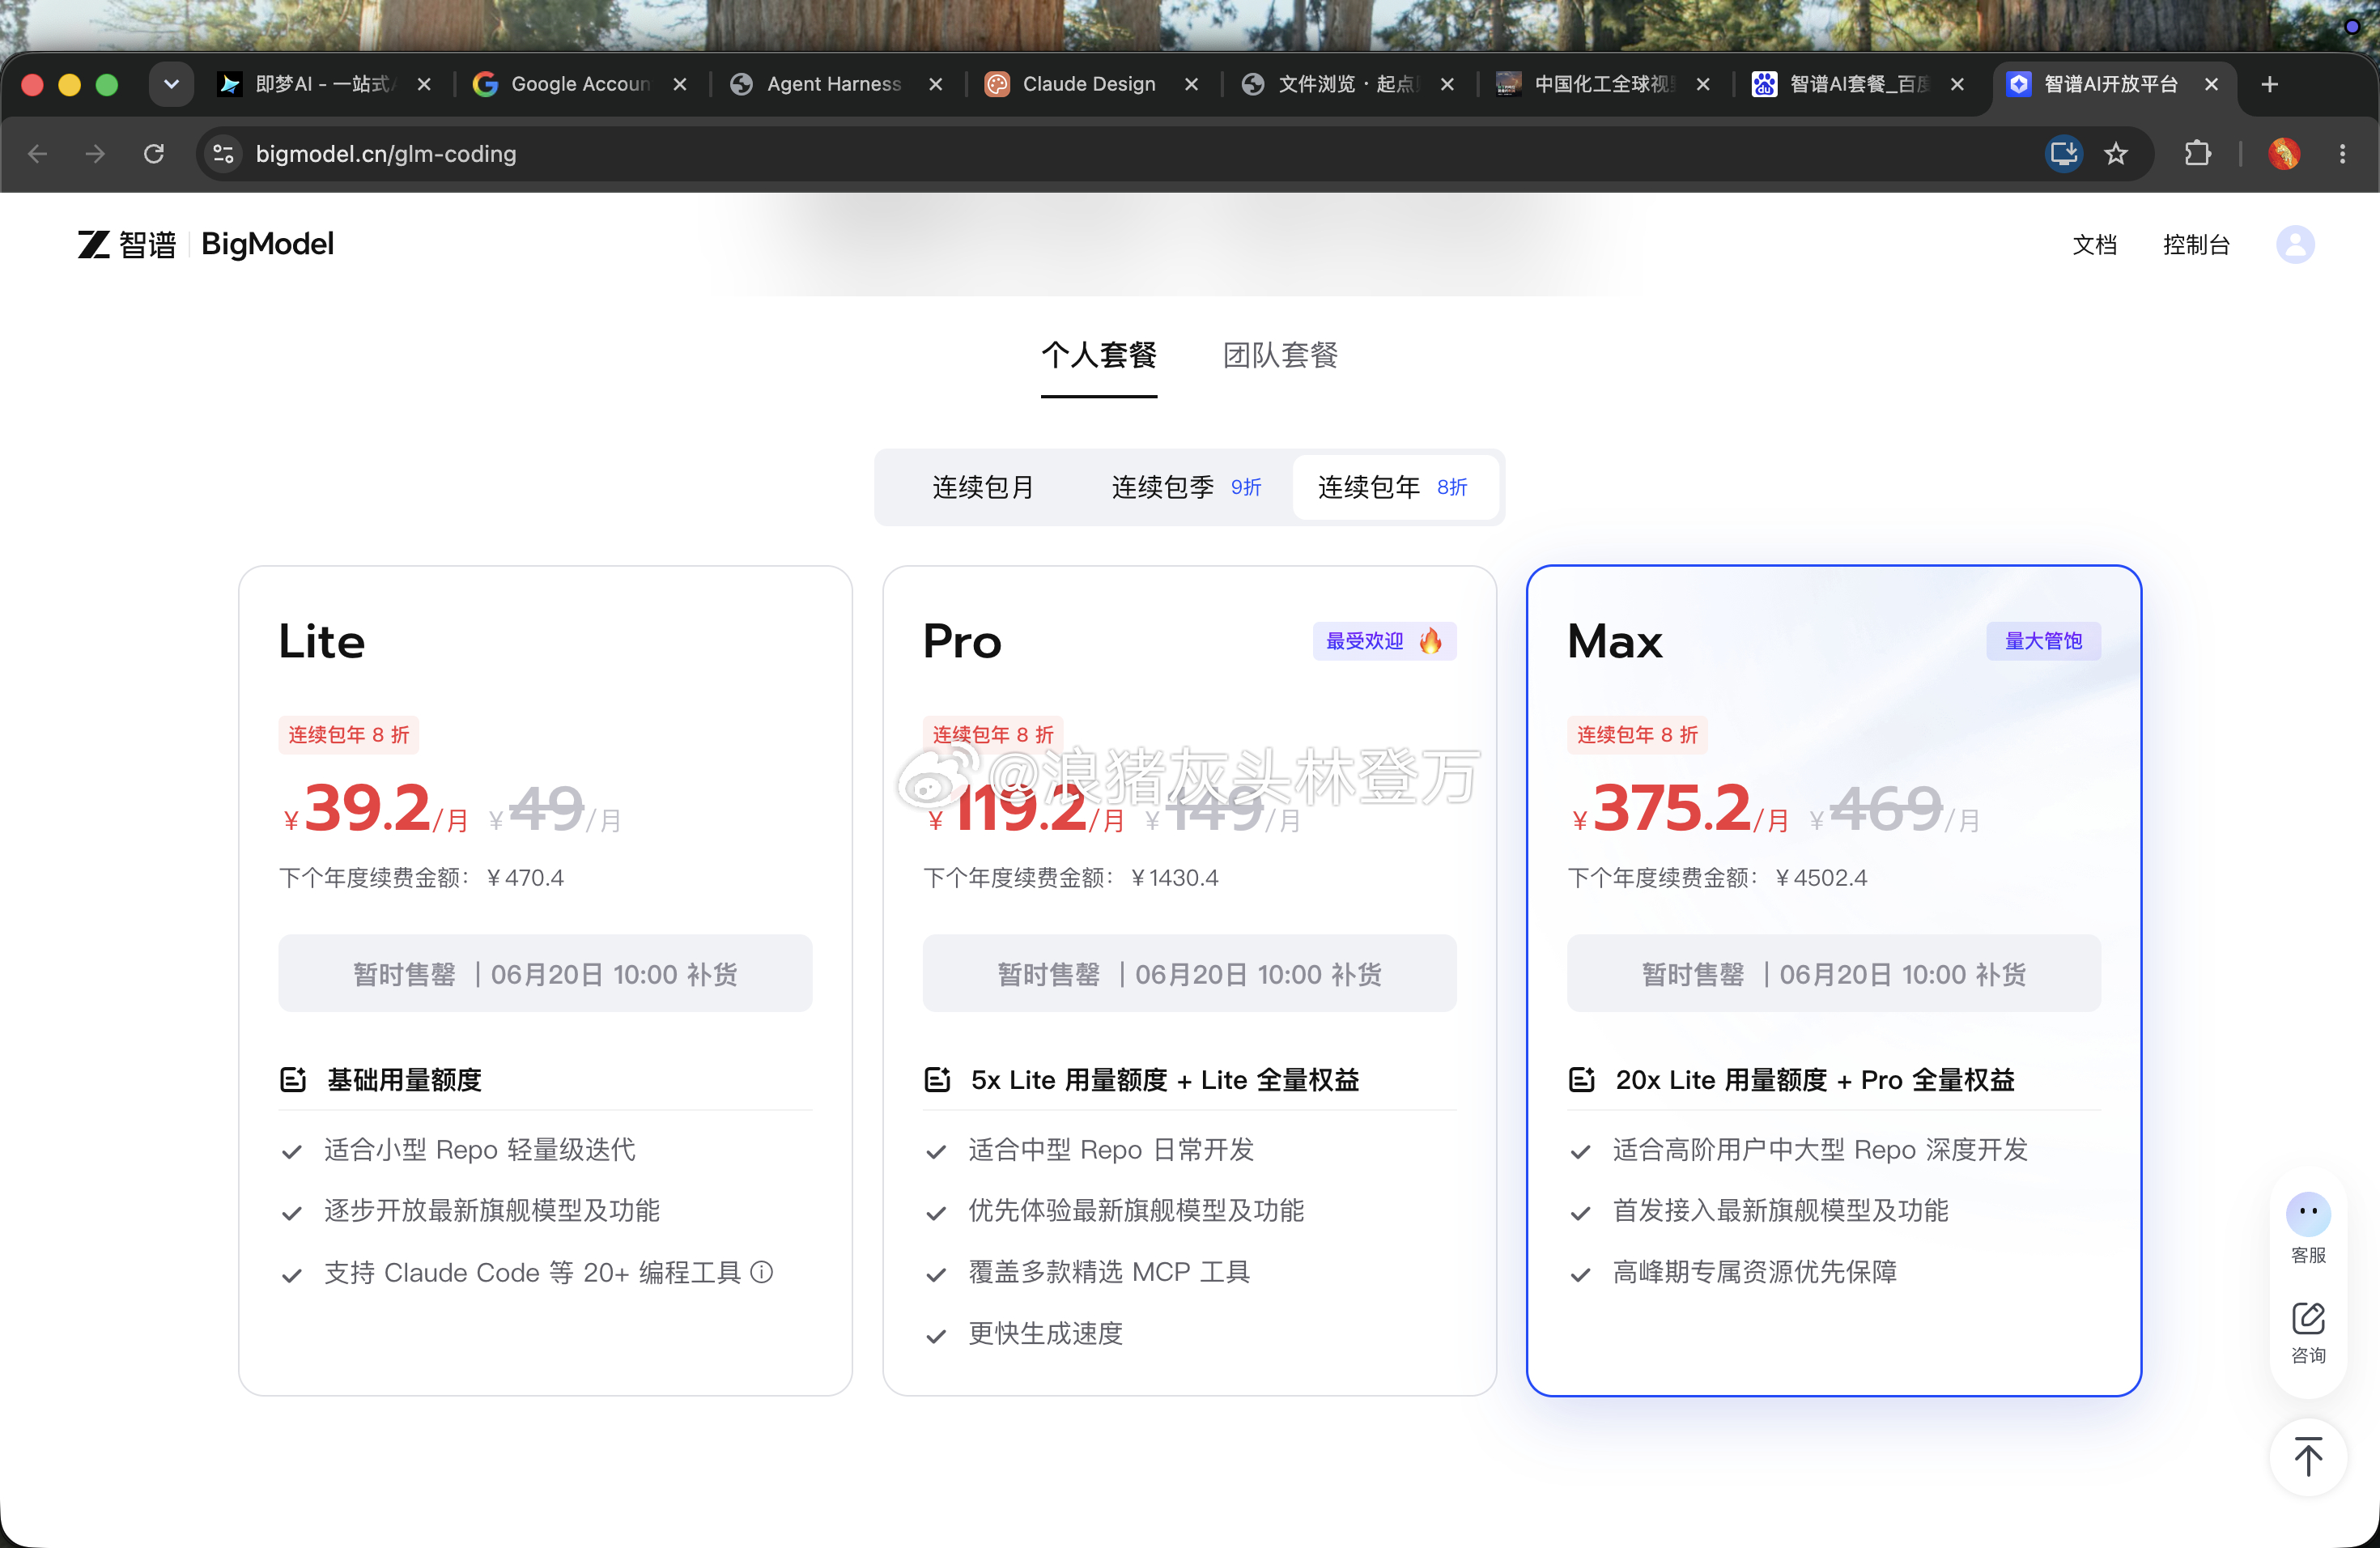
Task: Back to top arrow button
Action: [2308, 1457]
